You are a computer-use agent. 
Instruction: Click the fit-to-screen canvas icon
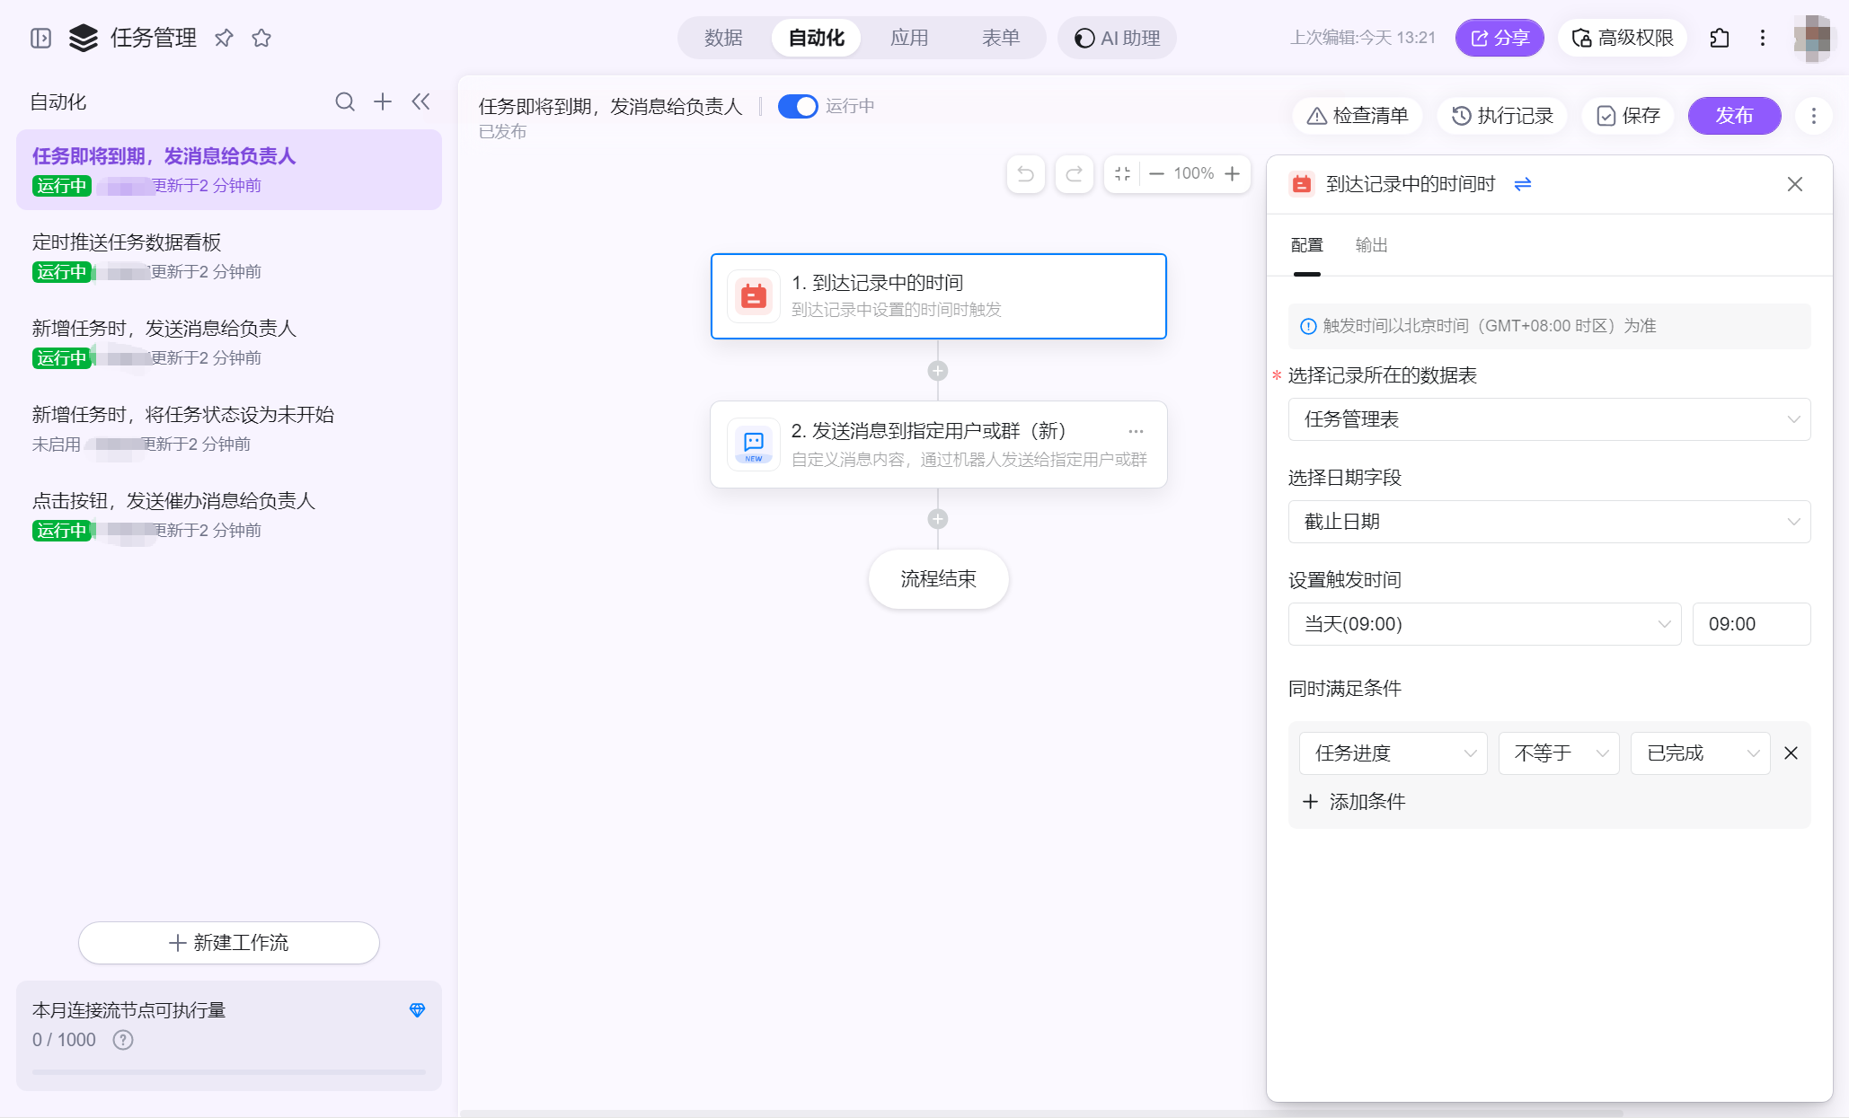point(1122,173)
